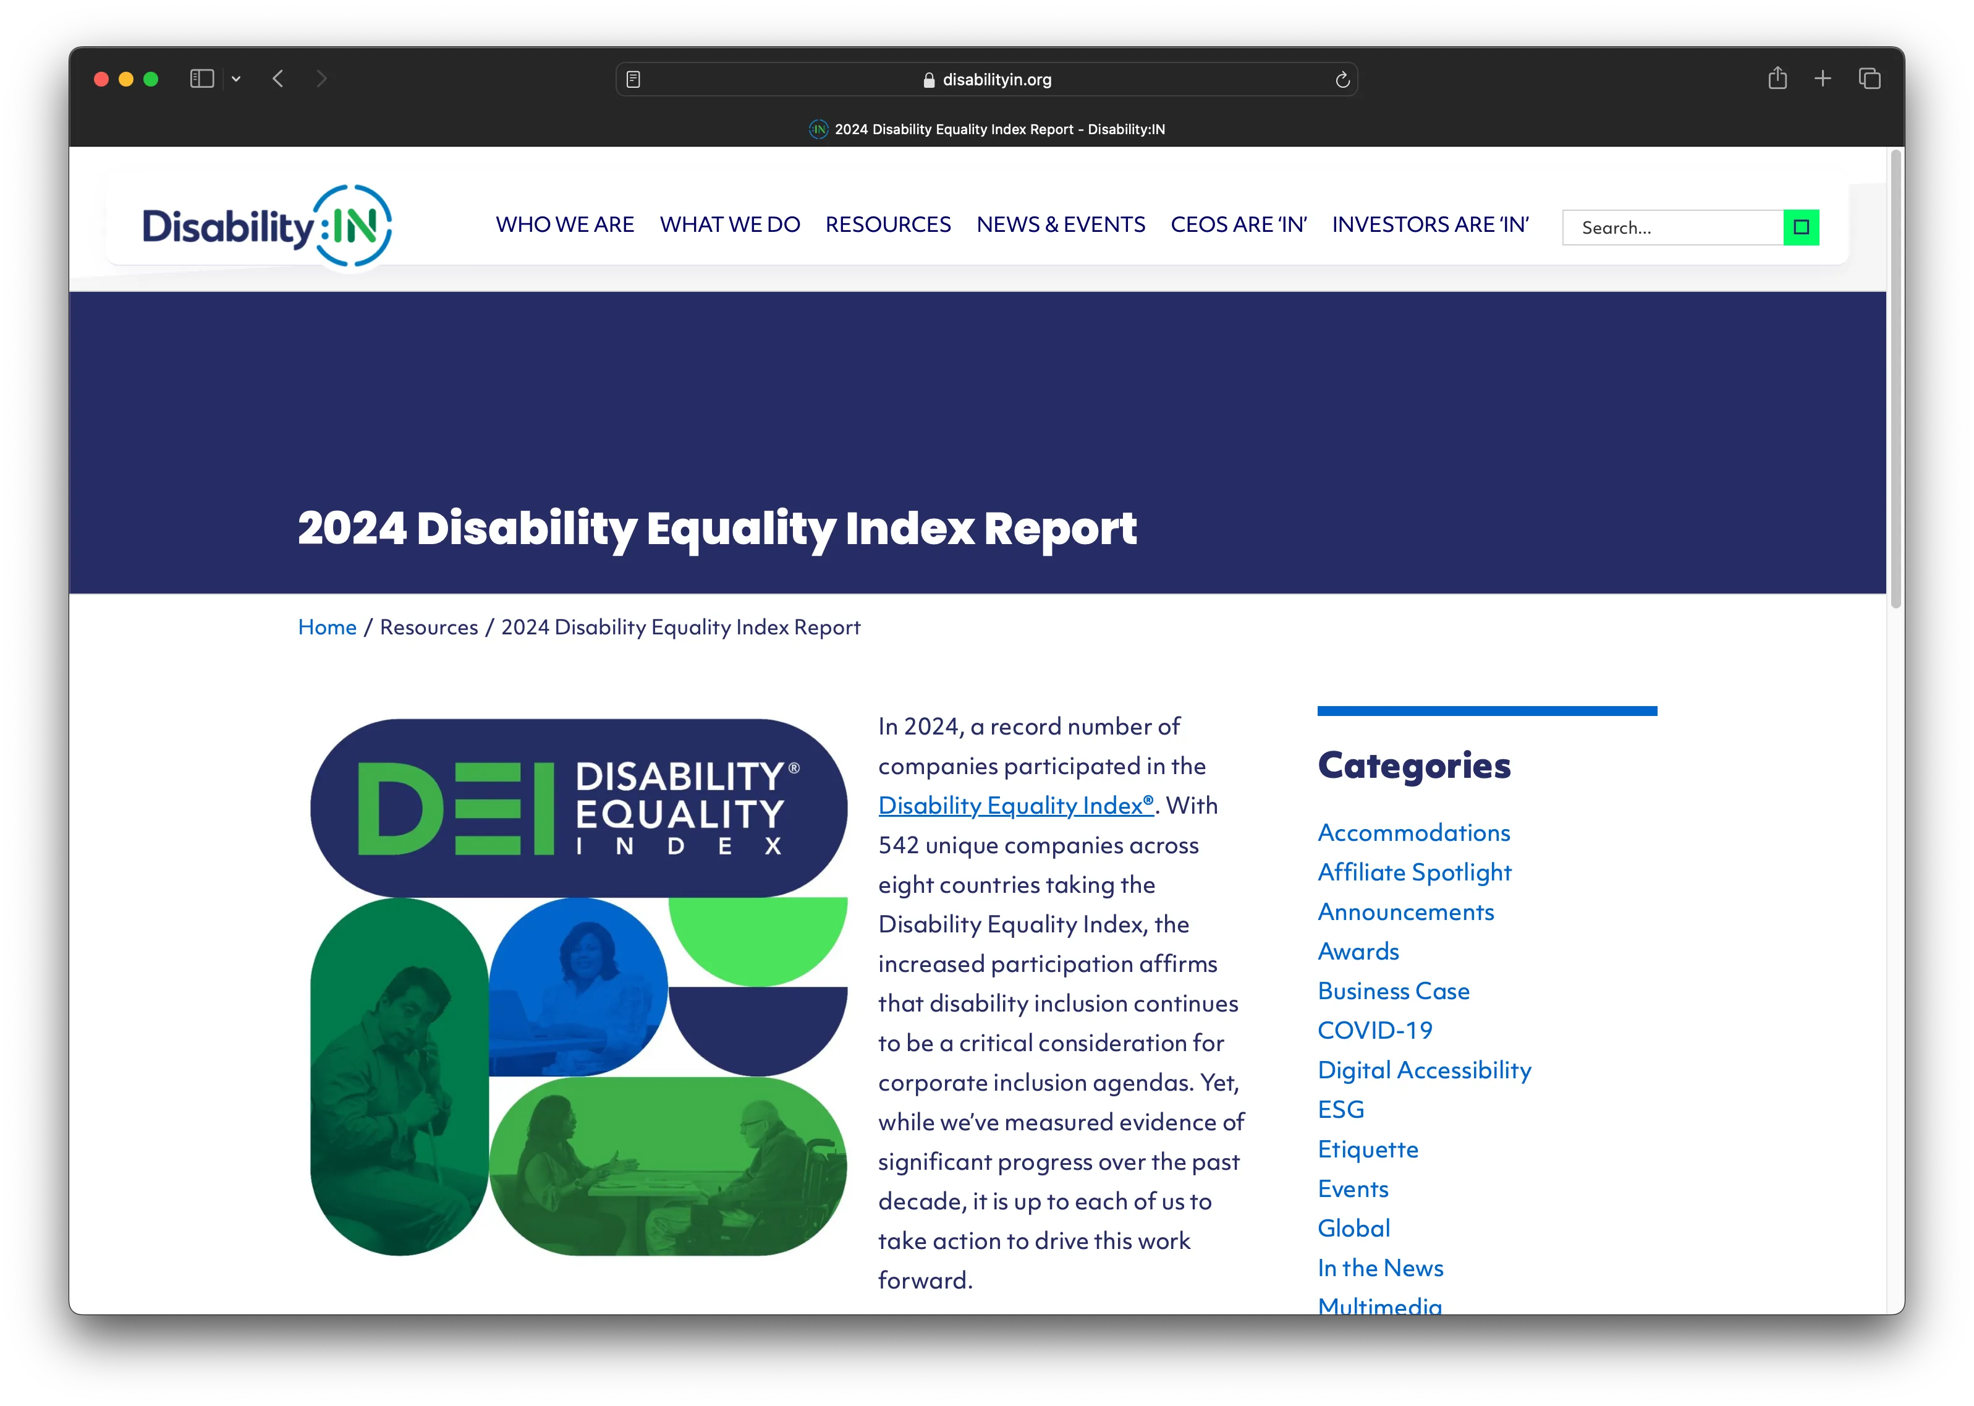The width and height of the screenshot is (1974, 1406).
Task: Click the last breadcrumb 2024 Disability Equality Index Report
Action: pos(680,627)
